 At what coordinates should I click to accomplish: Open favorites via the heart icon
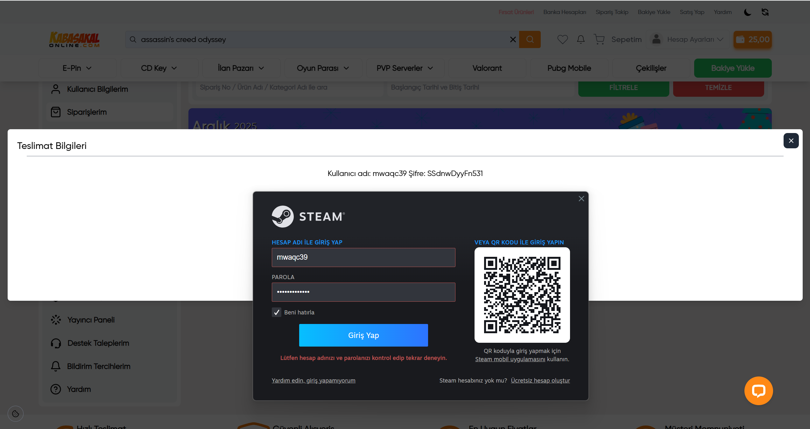[562, 39]
